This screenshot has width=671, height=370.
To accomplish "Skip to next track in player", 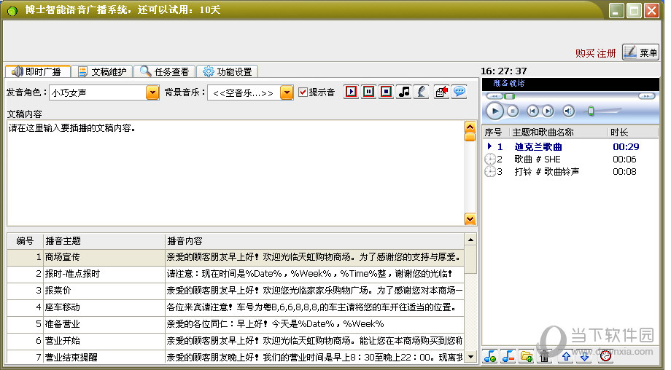I will [548, 111].
